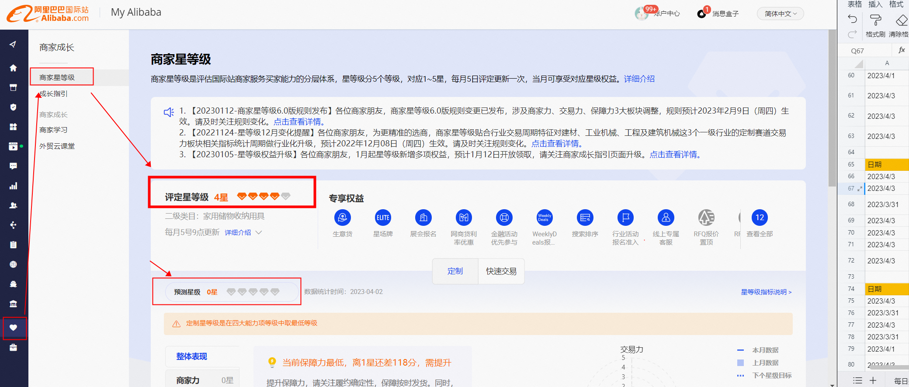Click the undo arrow in the spreadsheet toolbar

852,19
